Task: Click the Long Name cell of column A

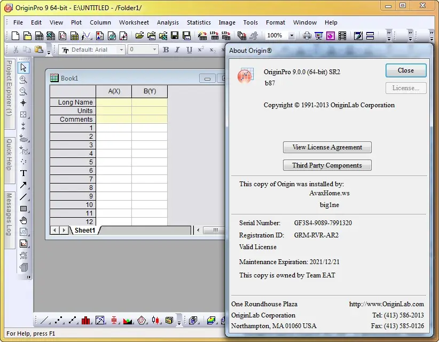Action: [114, 102]
